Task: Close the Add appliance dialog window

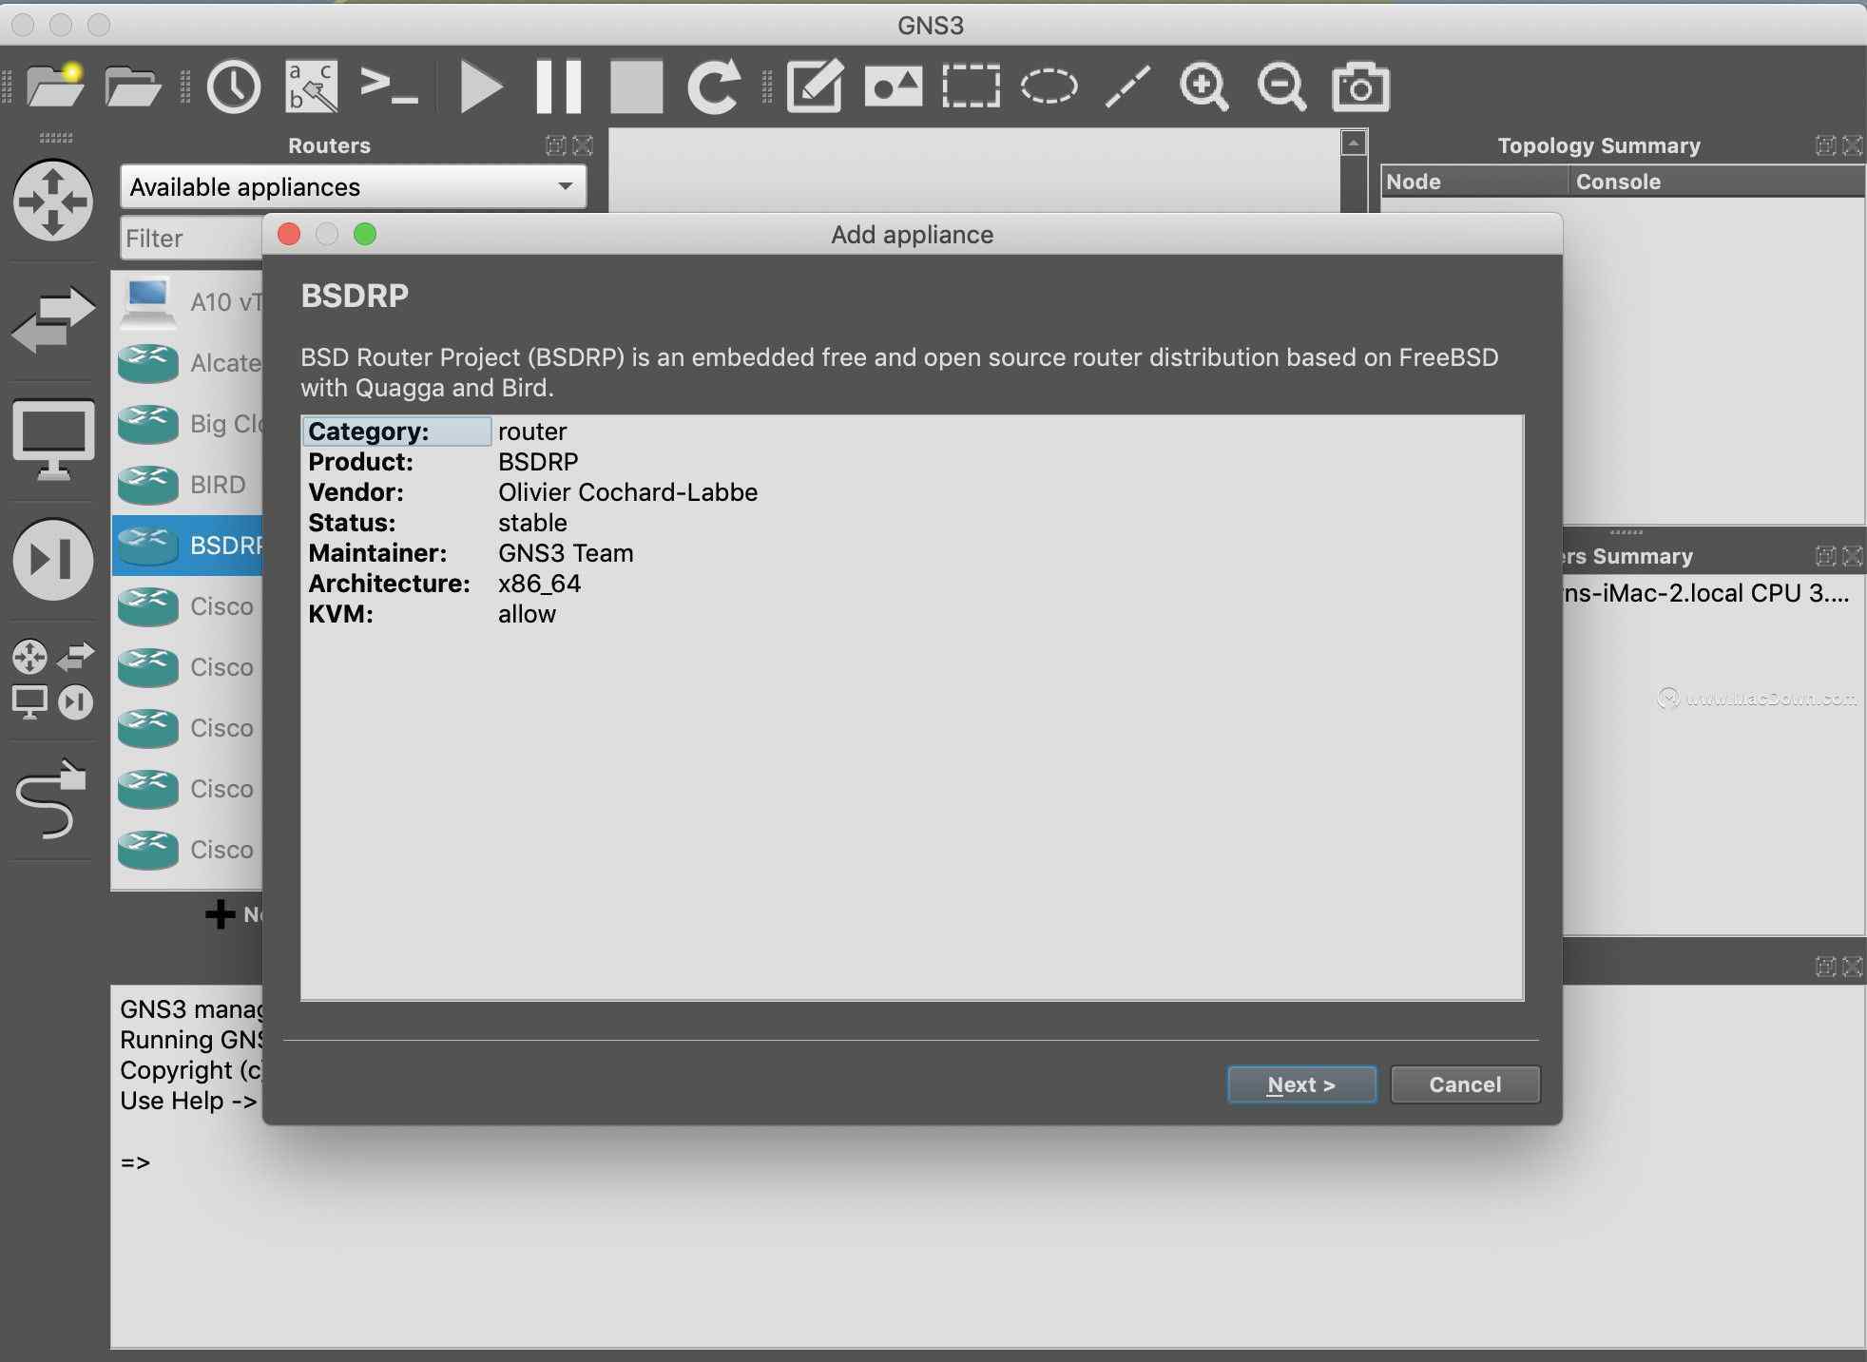Action: [x=289, y=234]
